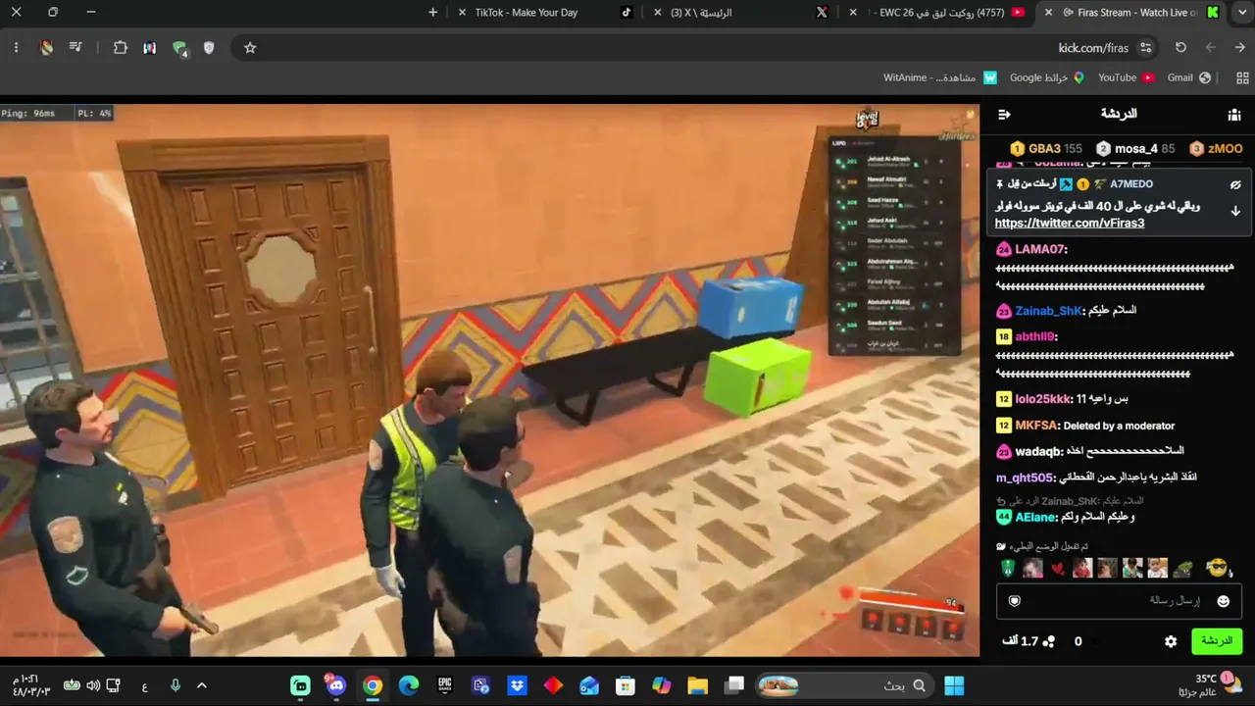Open the emoji picker in the chat box
Viewport: 1255px width, 706px height.
(x=1223, y=601)
